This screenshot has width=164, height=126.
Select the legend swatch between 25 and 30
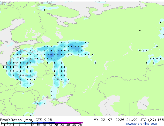coord(52,123)
